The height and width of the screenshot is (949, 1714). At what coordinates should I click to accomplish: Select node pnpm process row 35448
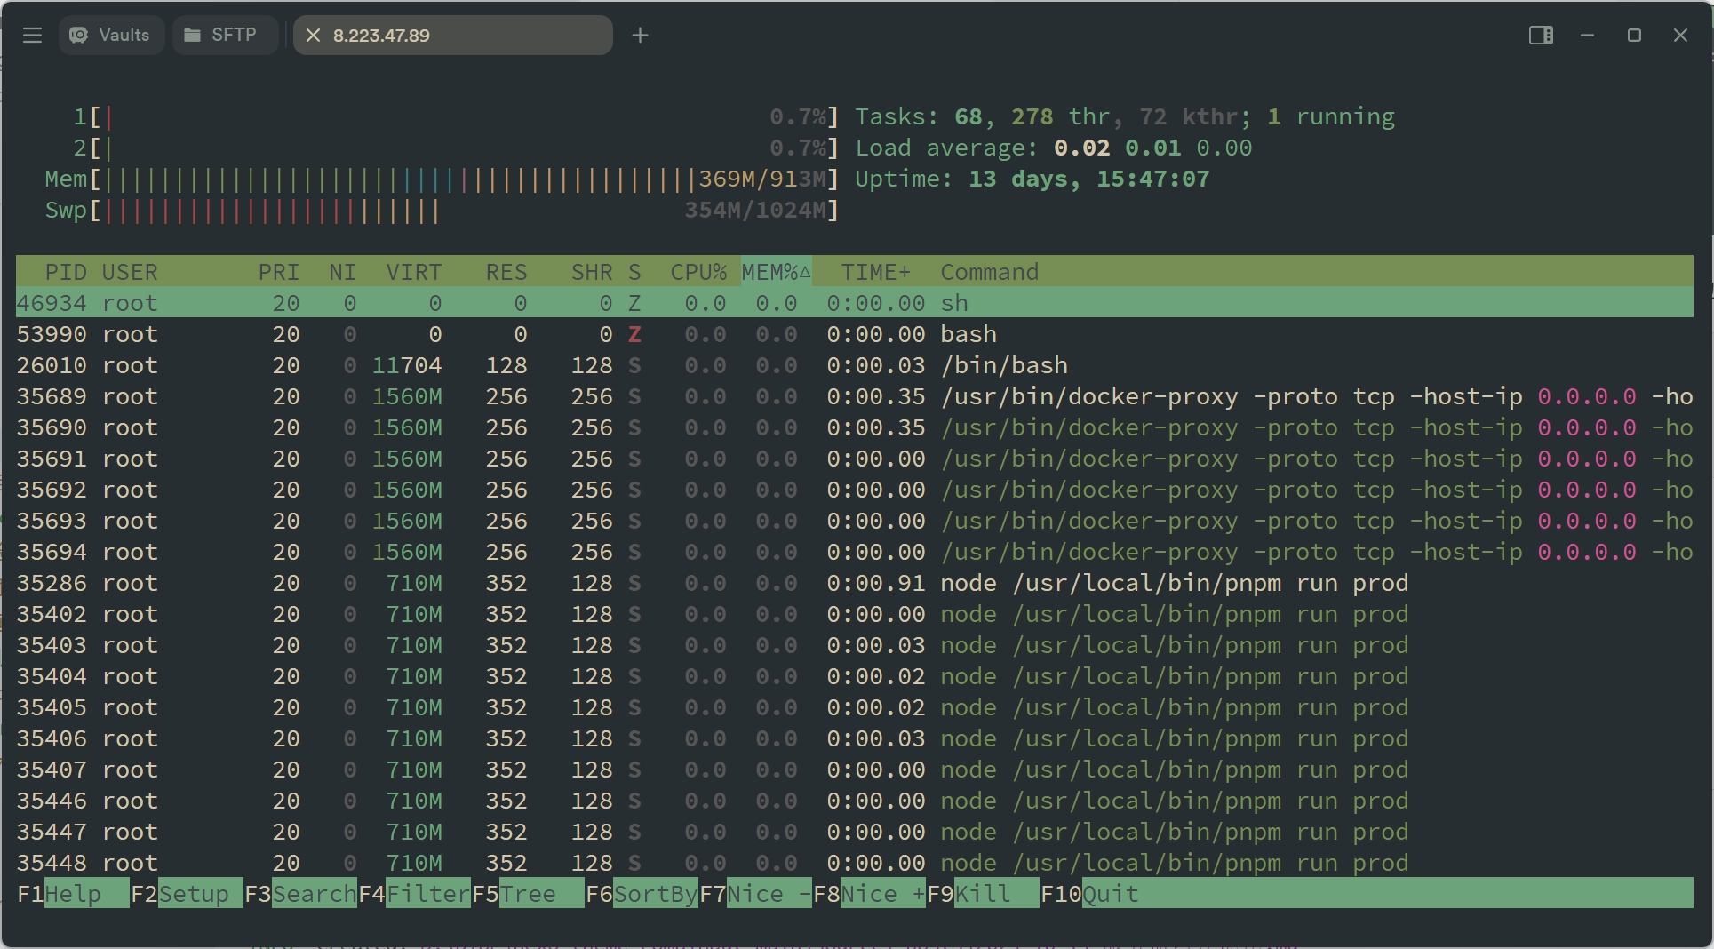(x=855, y=863)
